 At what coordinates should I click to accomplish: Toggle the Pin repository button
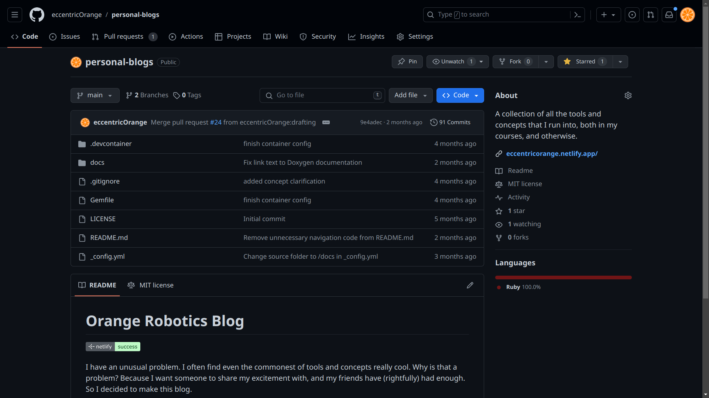407,61
